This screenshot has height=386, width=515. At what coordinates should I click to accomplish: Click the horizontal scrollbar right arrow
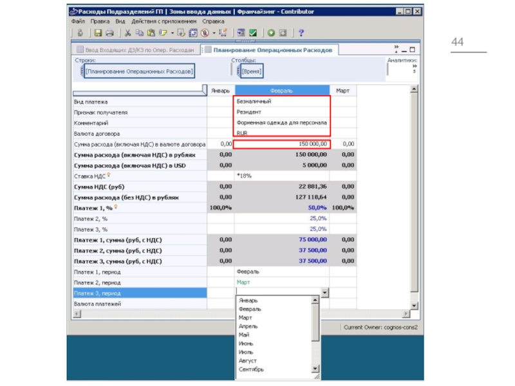406,314
